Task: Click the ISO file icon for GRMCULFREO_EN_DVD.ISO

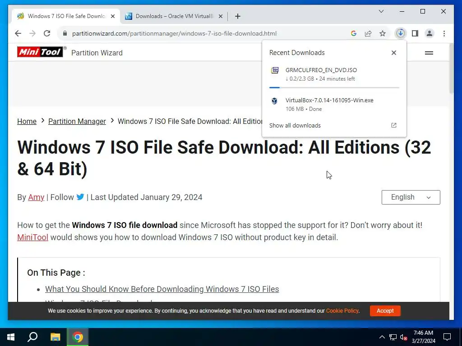Action: pos(275,70)
